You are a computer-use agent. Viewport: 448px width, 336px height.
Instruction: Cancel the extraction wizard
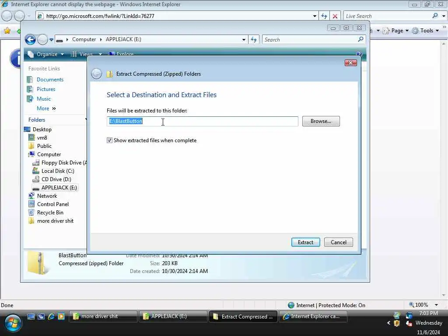[338, 242]
